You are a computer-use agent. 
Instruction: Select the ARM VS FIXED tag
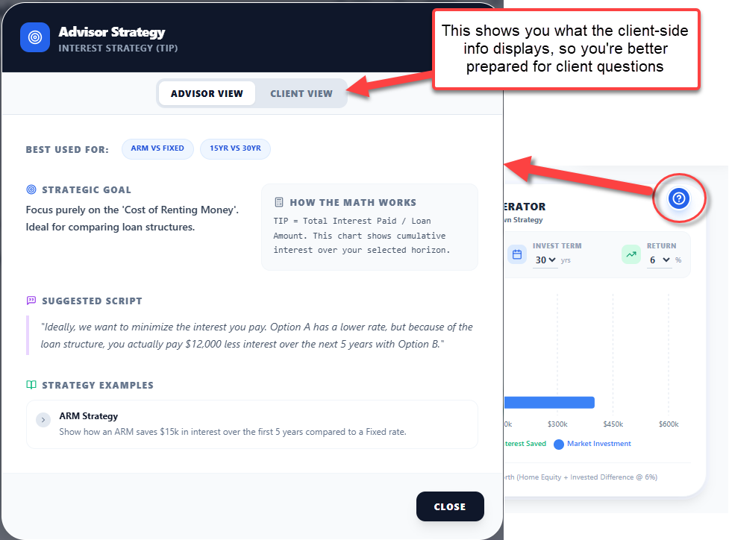coord(157,148)
